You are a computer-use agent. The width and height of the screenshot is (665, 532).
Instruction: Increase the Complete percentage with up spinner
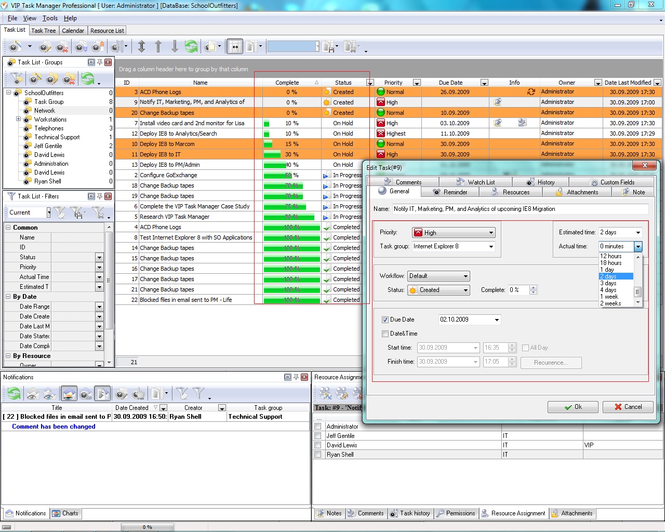point(533,287)
